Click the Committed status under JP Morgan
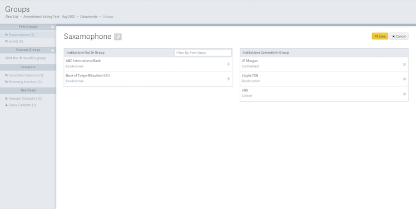 coord(250,67)
